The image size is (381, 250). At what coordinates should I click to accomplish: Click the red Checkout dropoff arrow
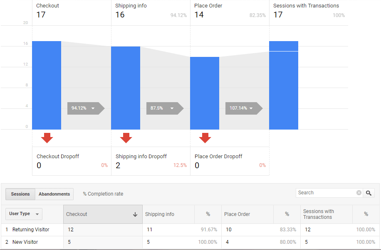coord(47,138)
